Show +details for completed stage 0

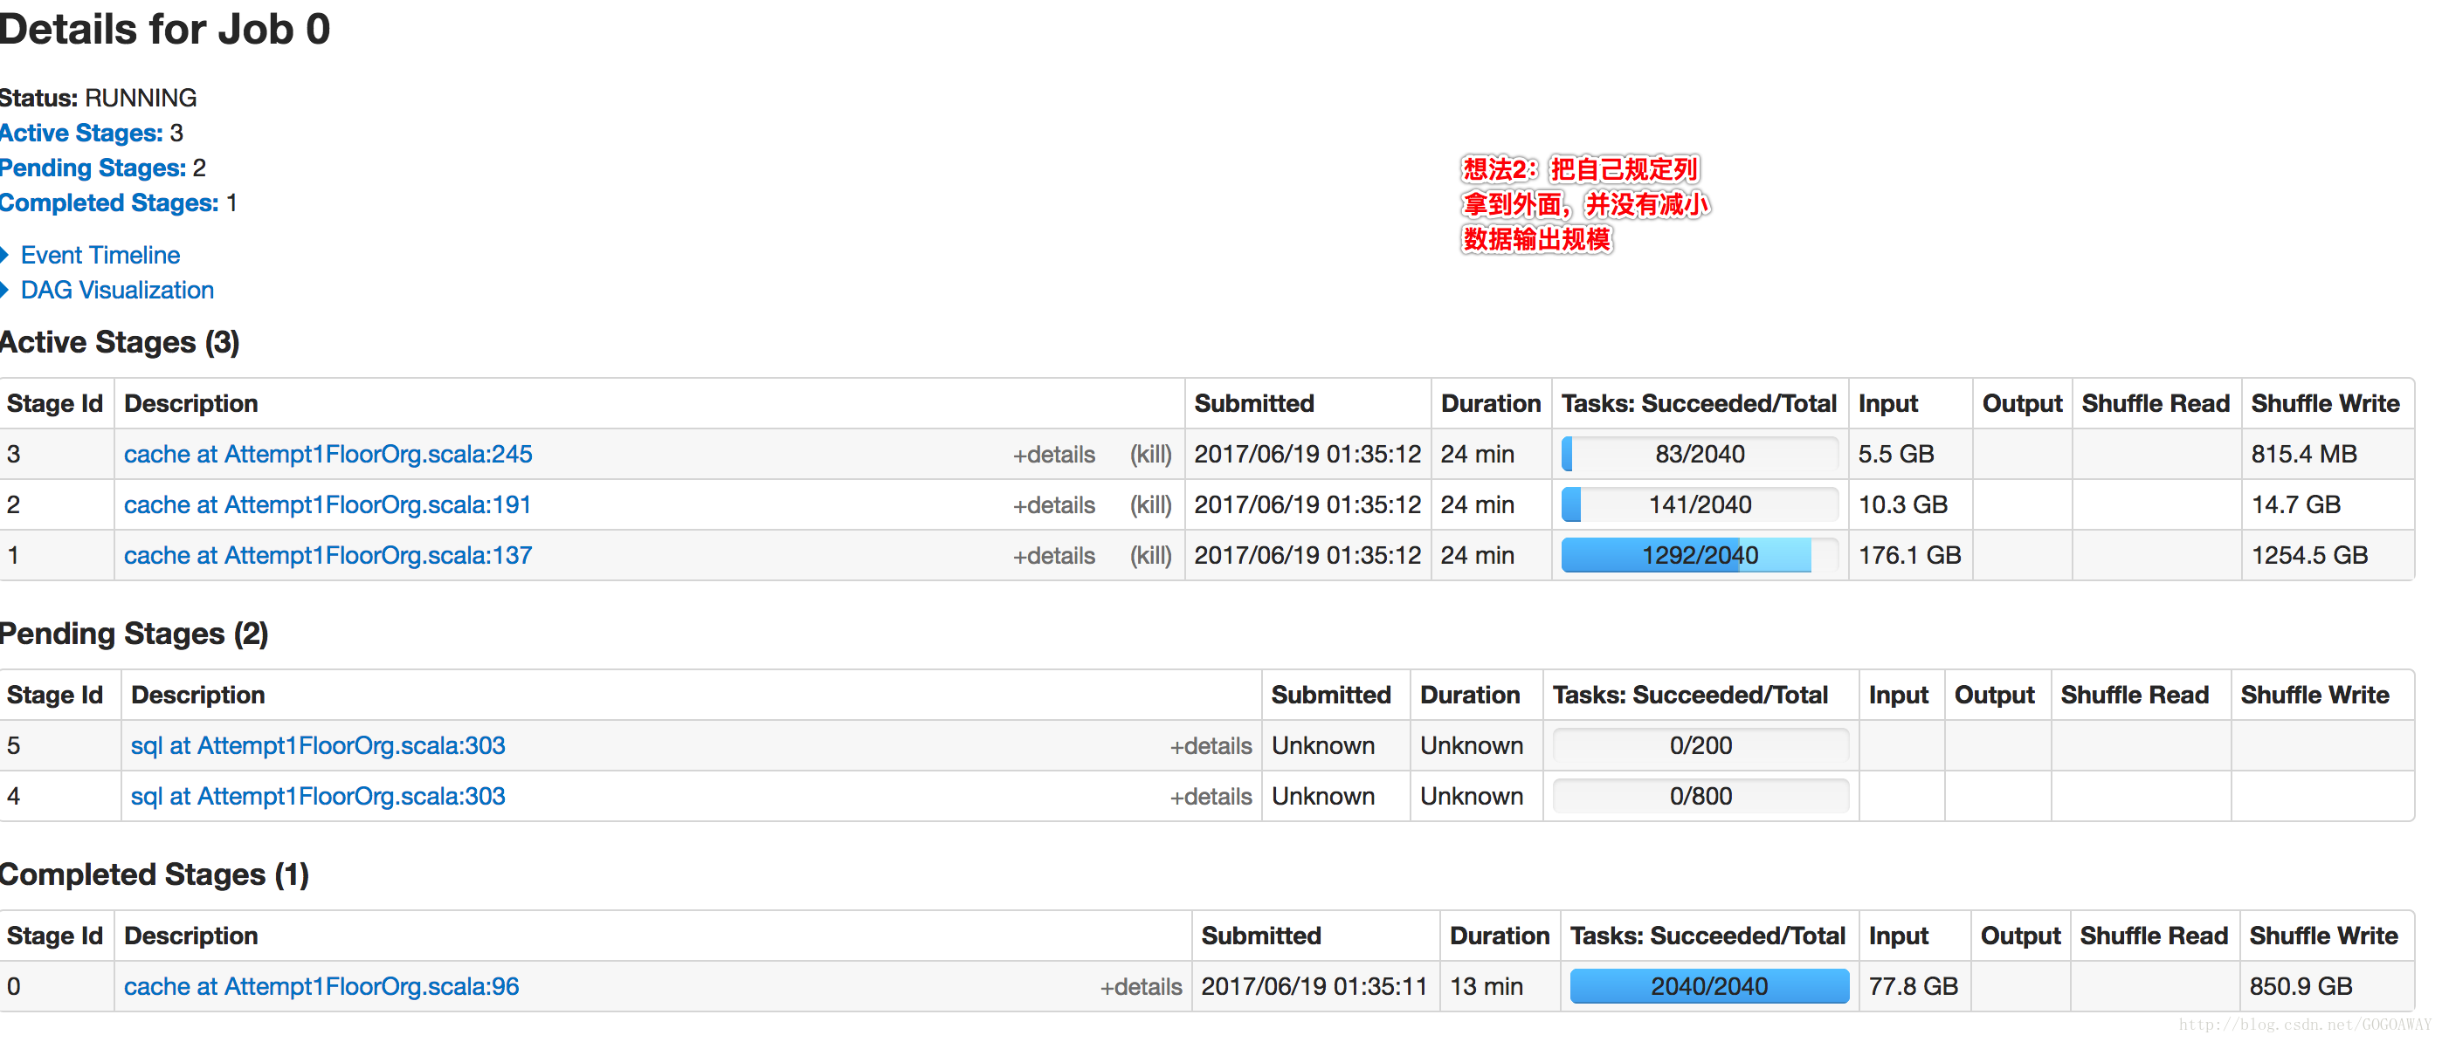tap(1141, 987)
